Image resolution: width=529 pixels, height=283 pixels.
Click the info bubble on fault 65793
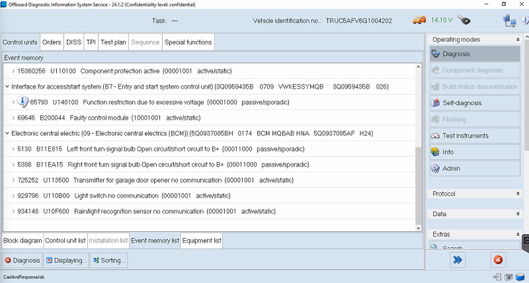(x=22, y=102)
